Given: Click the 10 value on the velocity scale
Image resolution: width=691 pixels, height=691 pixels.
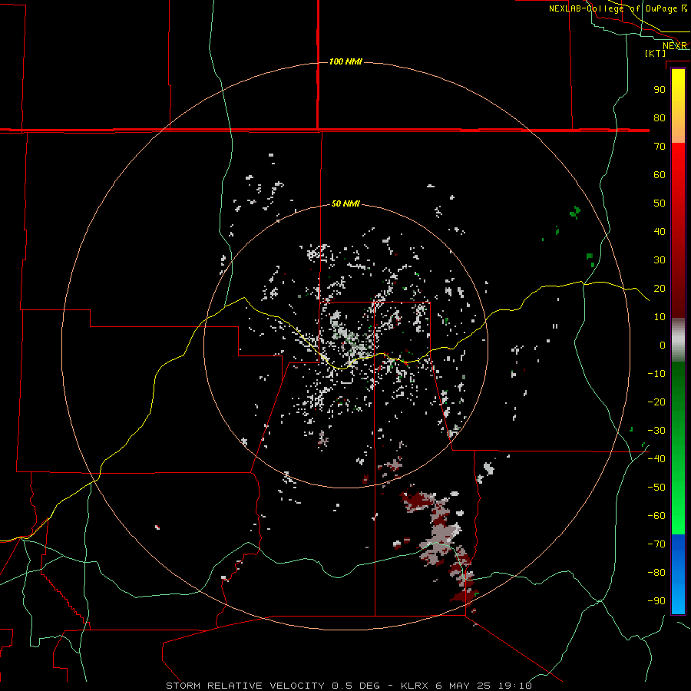Looking at the screenshot, I should 660,317.
